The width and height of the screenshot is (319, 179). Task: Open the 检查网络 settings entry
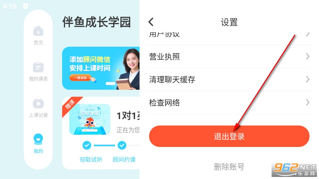point(229,102)
